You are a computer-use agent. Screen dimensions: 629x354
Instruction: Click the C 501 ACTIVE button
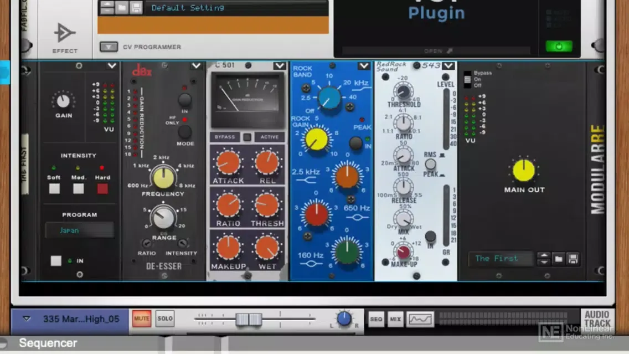270,137
